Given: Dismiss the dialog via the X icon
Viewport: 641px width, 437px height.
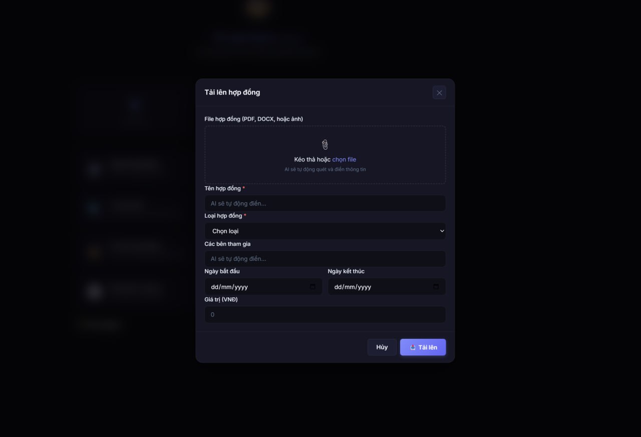Looking at the screenshot, I should coord(439,92).
